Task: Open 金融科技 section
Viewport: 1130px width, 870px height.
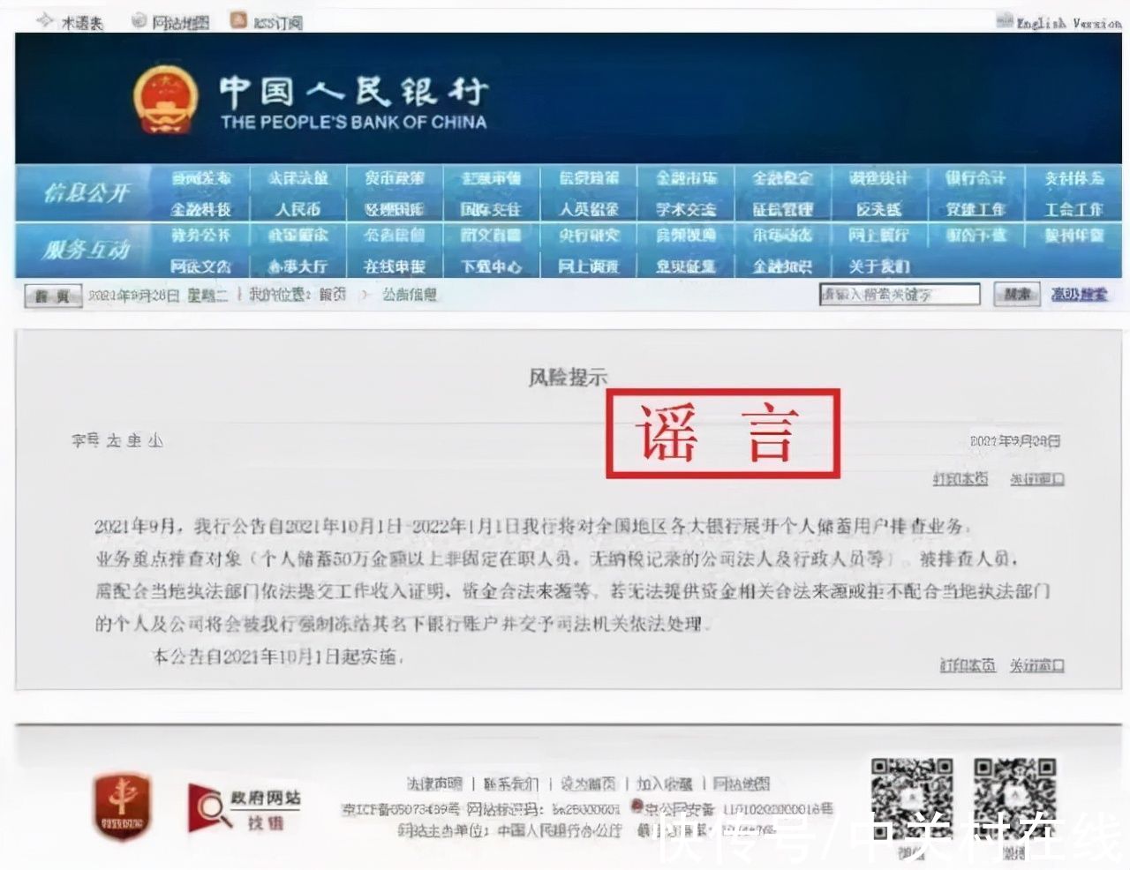Action: click(202, 210)
